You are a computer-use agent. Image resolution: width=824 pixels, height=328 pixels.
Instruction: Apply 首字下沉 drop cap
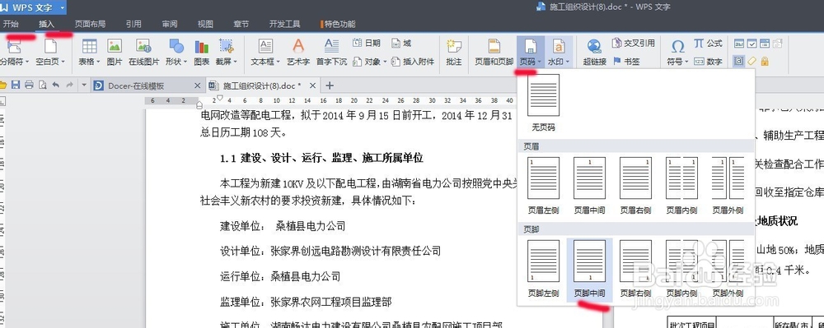[x=331, y=52]
